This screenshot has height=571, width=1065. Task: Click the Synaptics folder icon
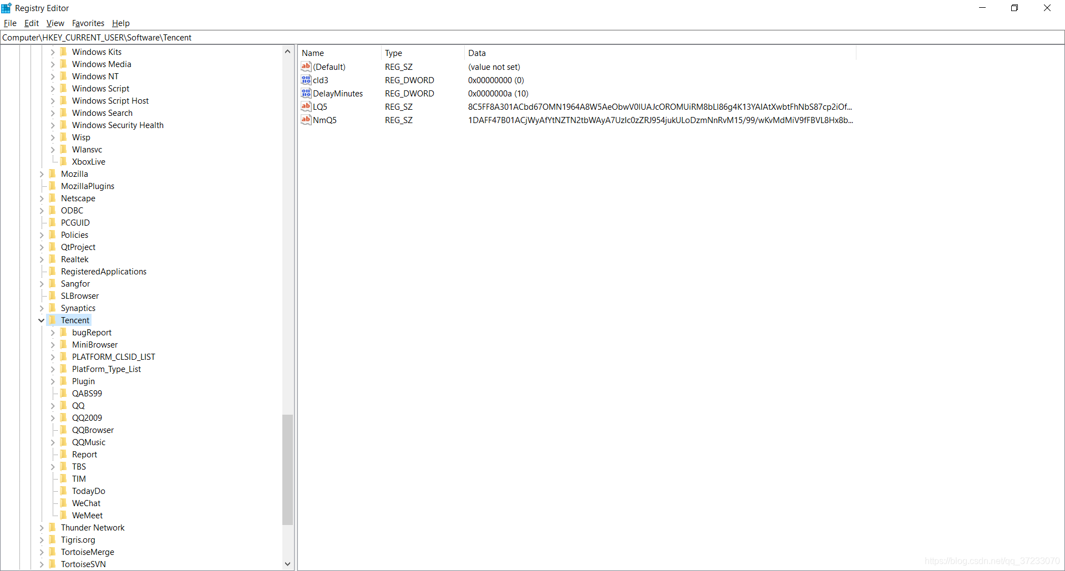(53, 308)
